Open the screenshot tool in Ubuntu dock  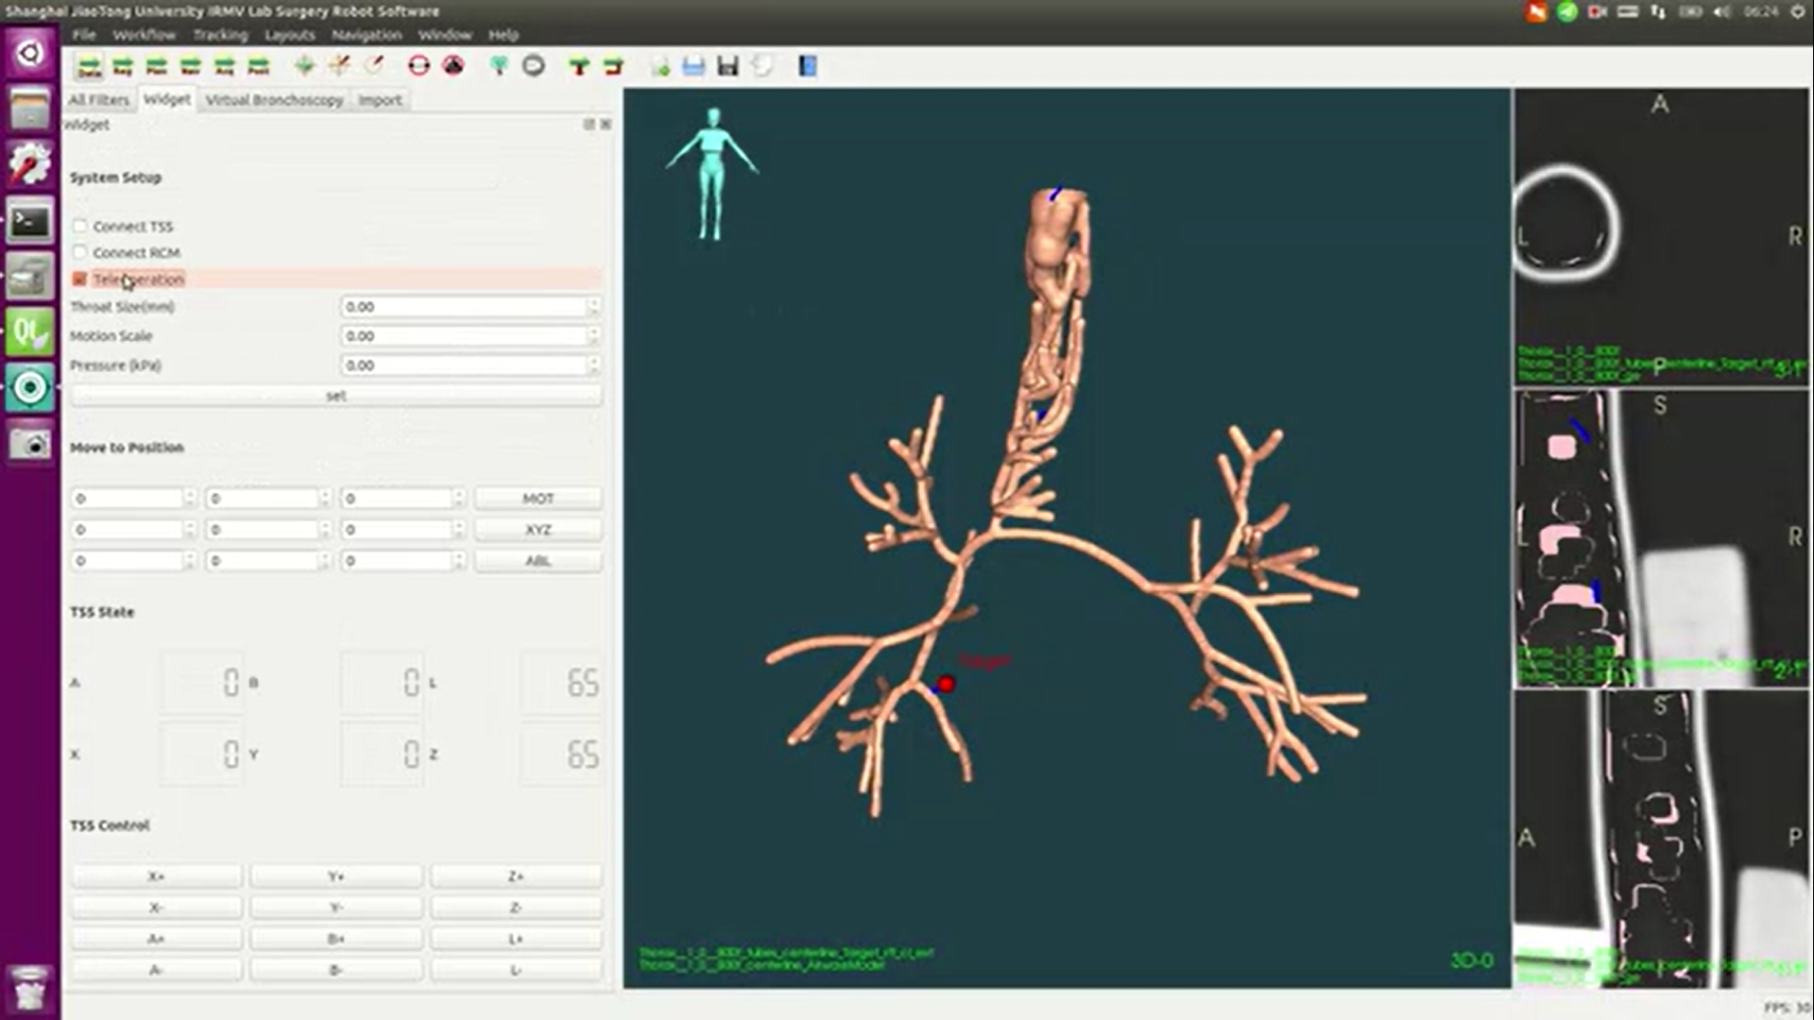[29, 444]
